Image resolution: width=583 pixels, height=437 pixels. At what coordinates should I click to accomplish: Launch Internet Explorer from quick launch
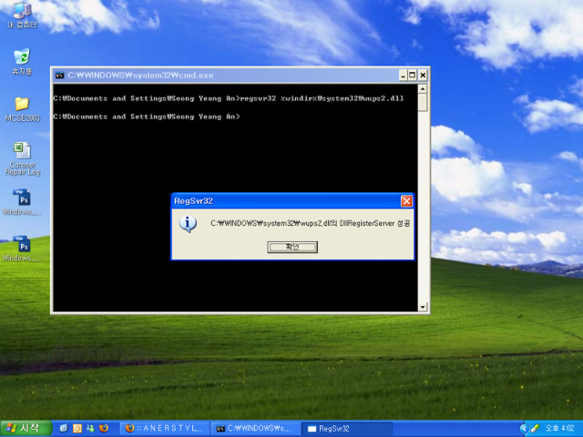coord(64,429)
